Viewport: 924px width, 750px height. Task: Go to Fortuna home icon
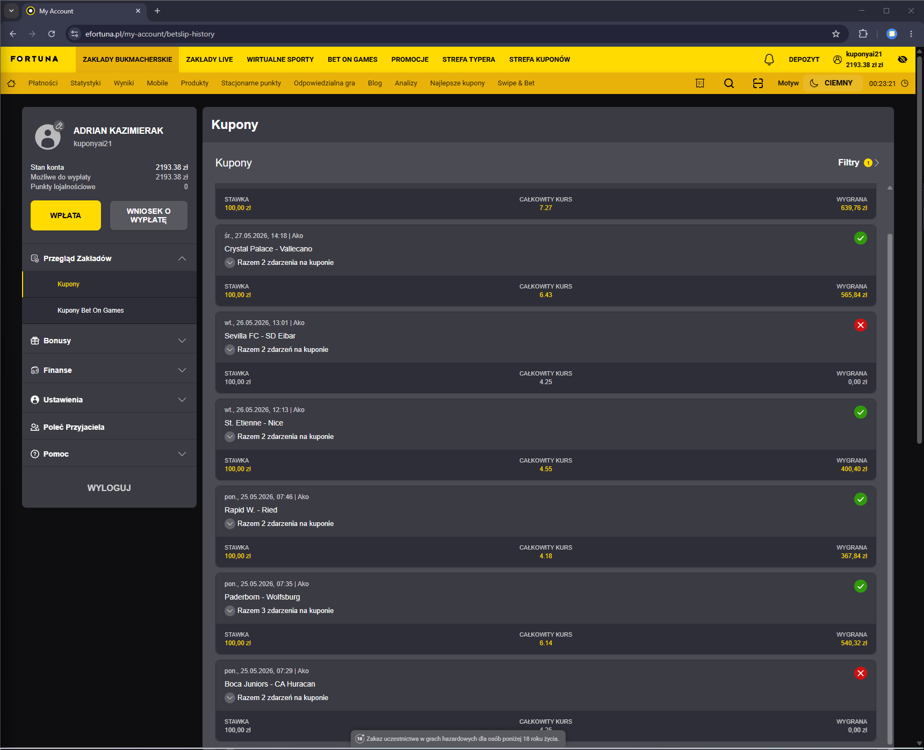tap(11, 83)
